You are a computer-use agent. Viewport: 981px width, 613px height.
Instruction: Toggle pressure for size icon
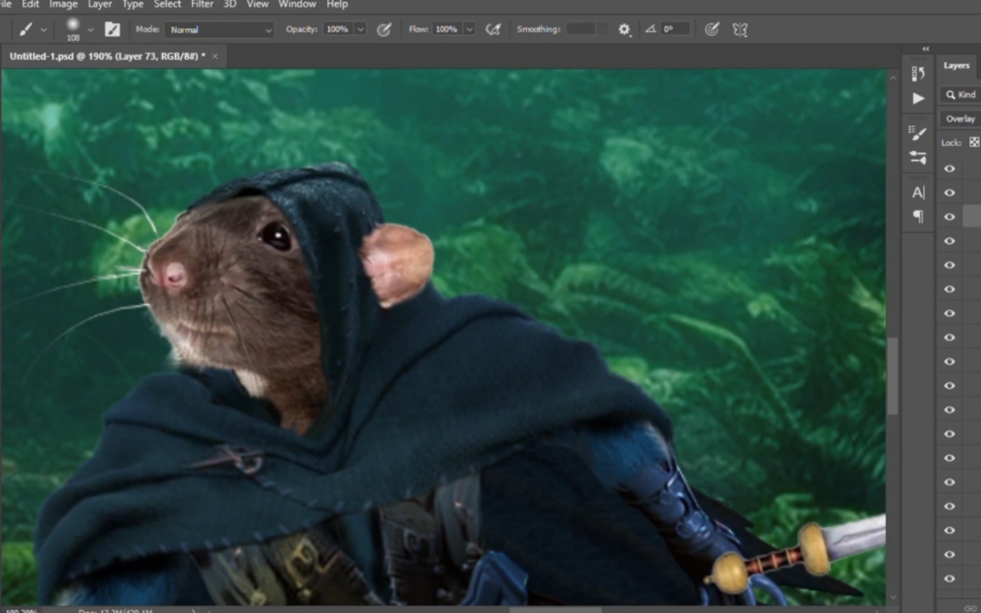click(712, 29)
